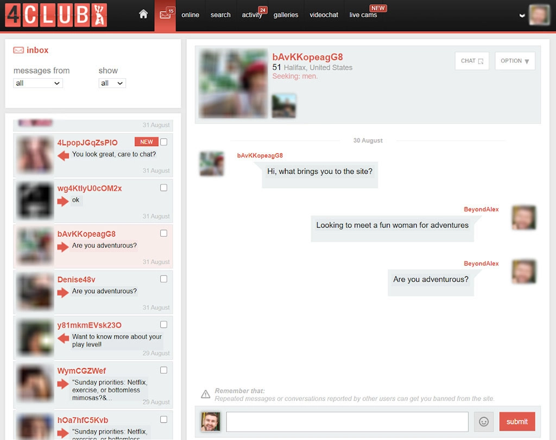The image size is (556, 440).
Task: Open messages via the envelope icon
Action: (165, 15)
